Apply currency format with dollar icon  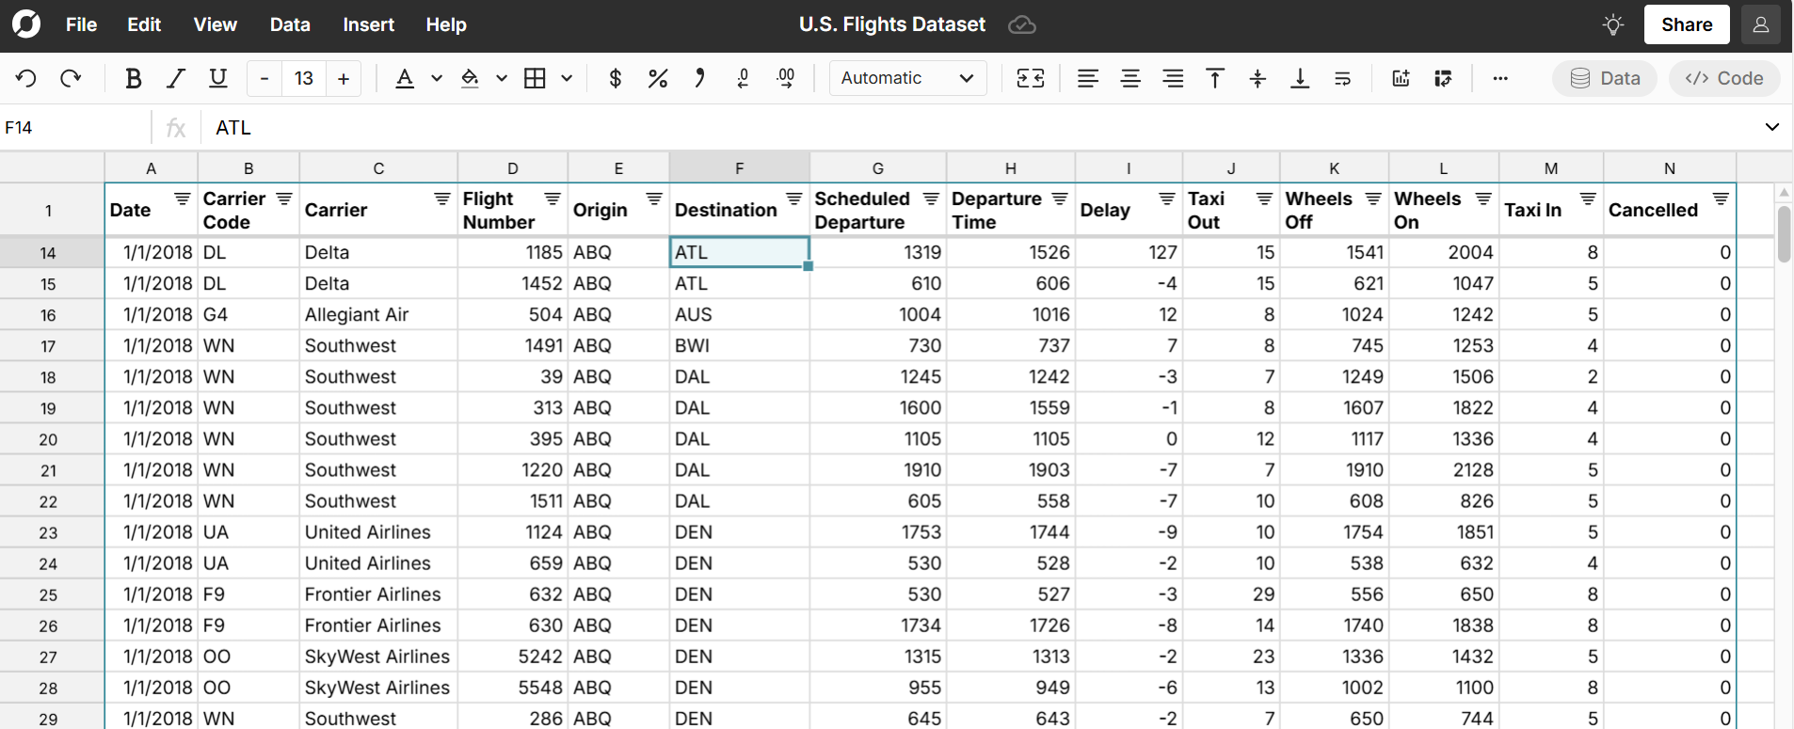pos(616,78)
